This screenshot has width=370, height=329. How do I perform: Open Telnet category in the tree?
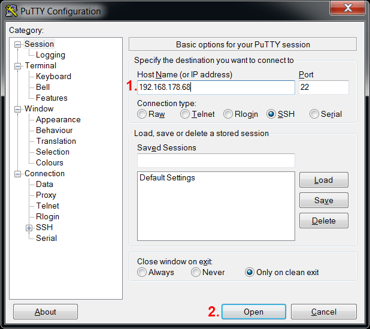[47, 206]
